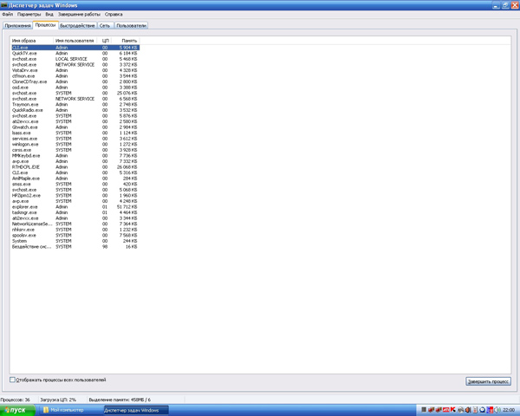
Task: Click the ATI tray icon
Action: [x=446, y=410]
